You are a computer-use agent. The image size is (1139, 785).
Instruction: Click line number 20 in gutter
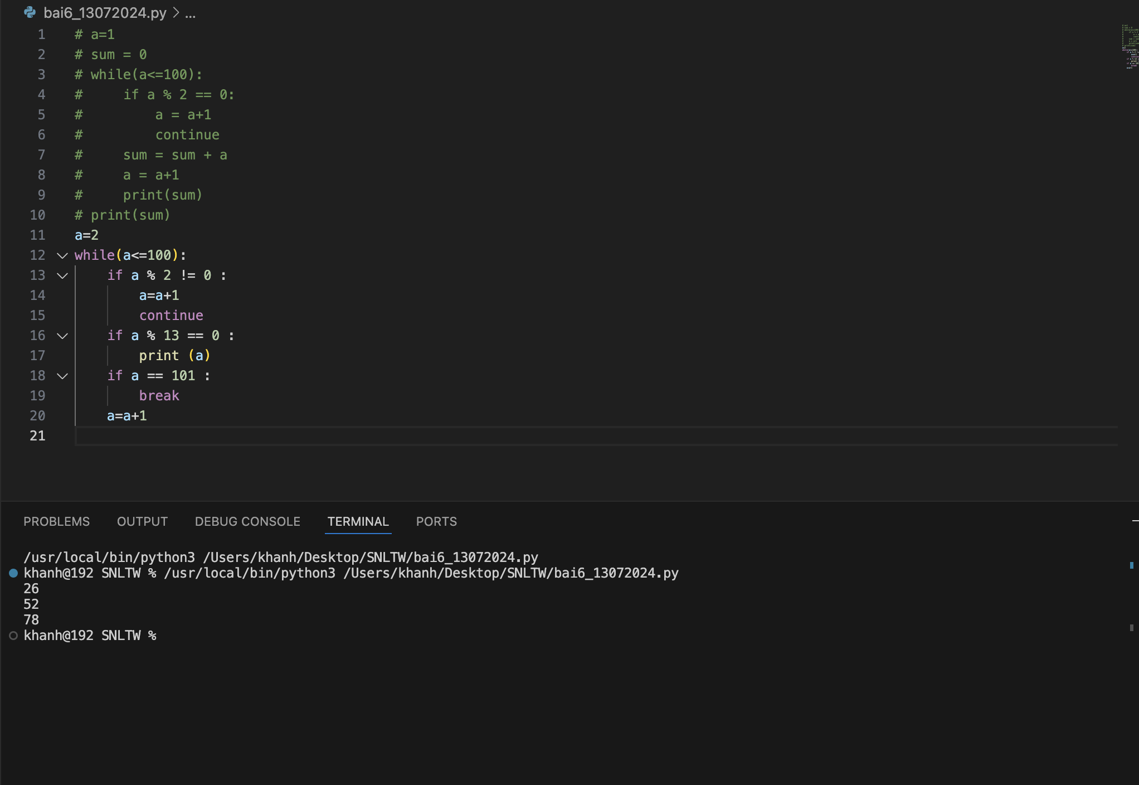pyautogui.click(x=37, y=416)
